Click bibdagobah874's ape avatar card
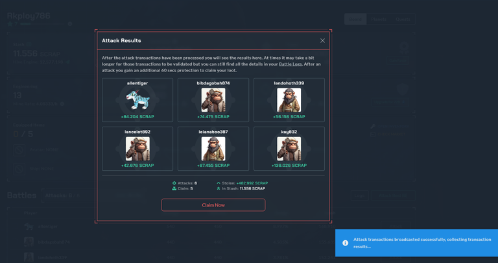Screen dimensions: 498x263 213,100
